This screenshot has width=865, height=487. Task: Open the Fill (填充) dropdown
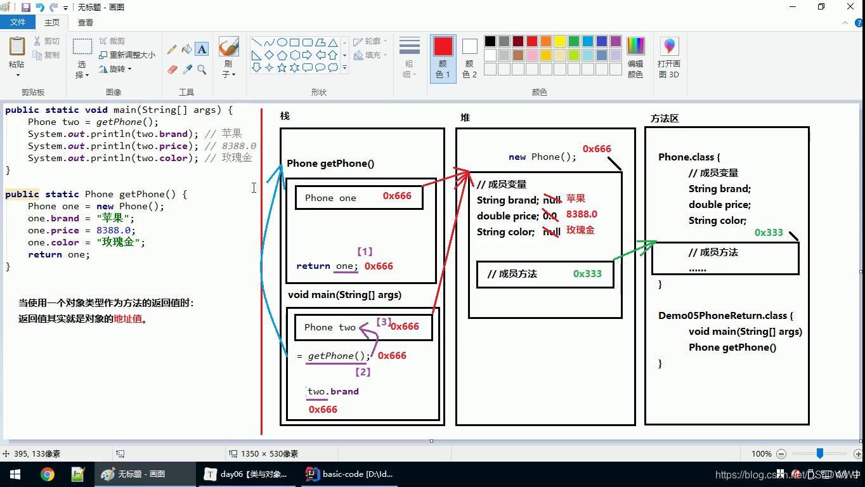pyautogui.click(x=370, y=55)
